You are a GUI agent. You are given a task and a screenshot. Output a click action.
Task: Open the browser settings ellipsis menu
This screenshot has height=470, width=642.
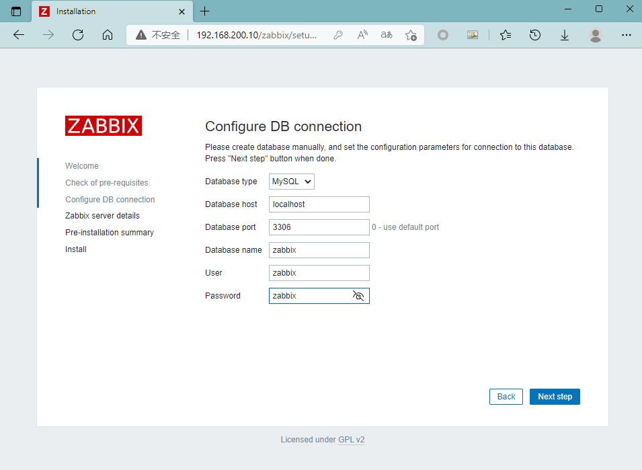[627, 35]
